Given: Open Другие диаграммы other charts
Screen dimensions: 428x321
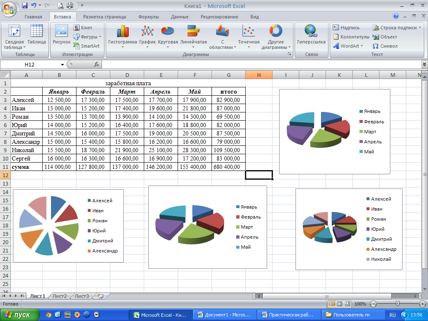Looking at the screenshot, I should tap(276, 37).
